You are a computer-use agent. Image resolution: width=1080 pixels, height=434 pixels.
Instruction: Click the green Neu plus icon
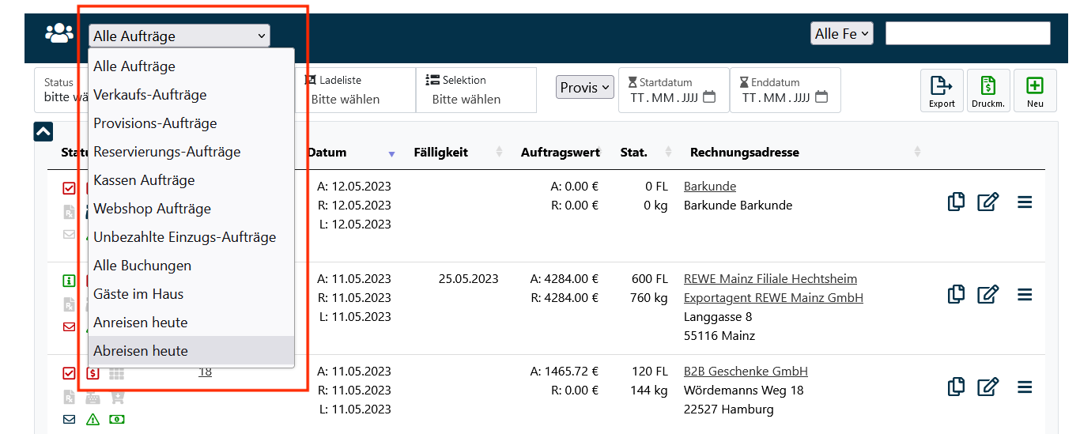tap(1035, 90)
